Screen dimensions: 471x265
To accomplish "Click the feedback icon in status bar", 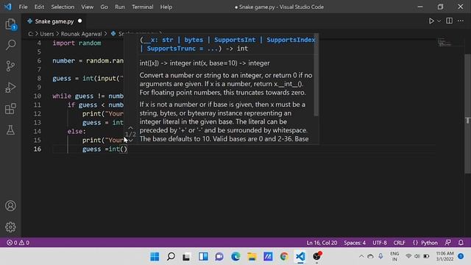I will click(x=448, y=242).
